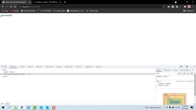
Task: Open the Youtube bookmark
Action: coord(15,11)
